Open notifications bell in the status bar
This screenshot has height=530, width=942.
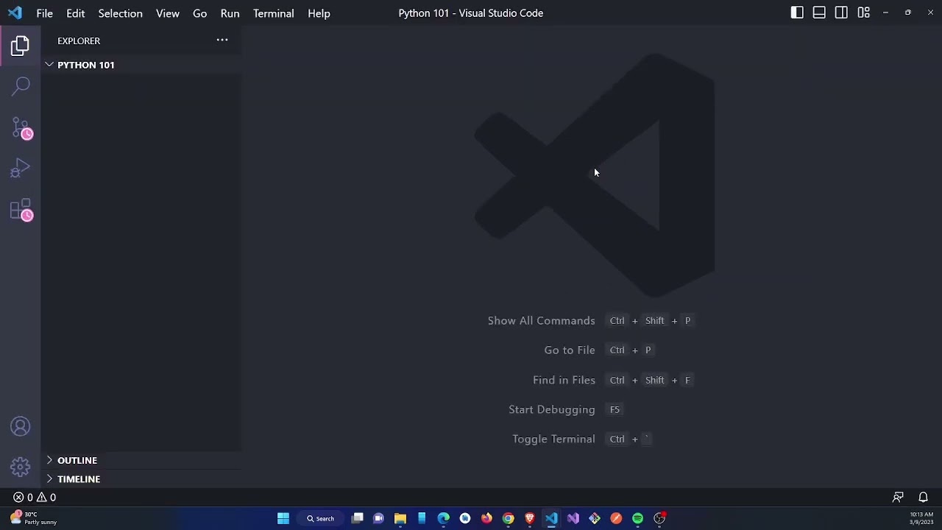tap(923, 497)
